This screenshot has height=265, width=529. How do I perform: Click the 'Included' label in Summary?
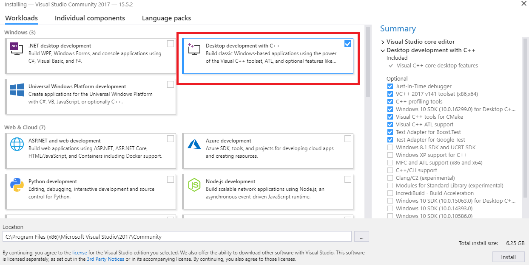(397, 58)
